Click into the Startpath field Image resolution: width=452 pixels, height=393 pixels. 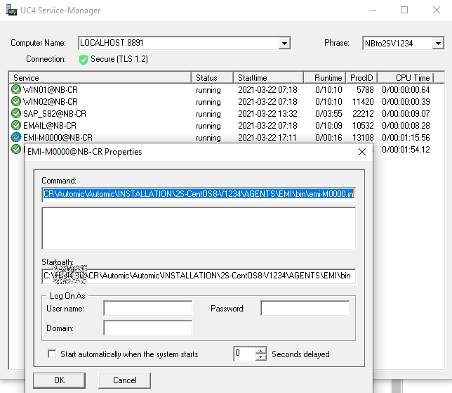click(x=199, y=276)
